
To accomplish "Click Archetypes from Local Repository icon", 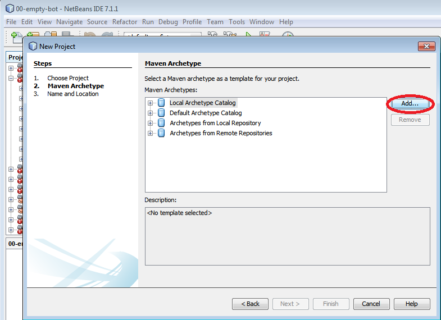I will (x=161, y=123).
